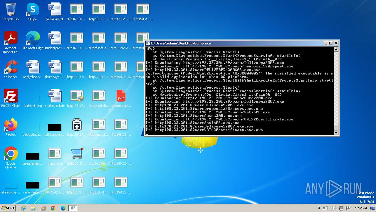376x212 pixels.
Task: Select the calendarmet... file icon
Action: (x=33, y=156)
